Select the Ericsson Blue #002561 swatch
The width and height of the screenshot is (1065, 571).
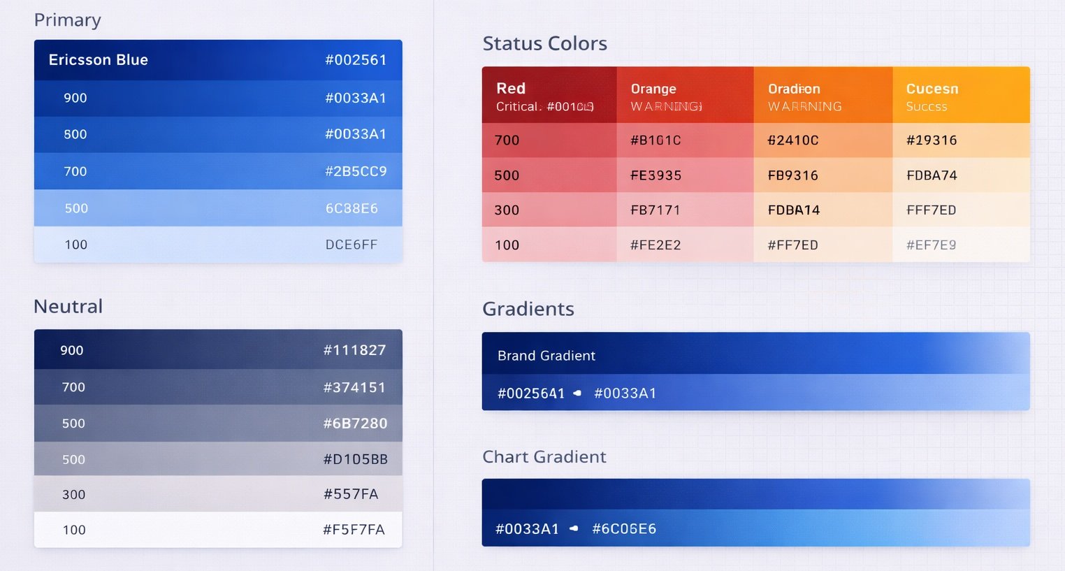tap(218, 60)
